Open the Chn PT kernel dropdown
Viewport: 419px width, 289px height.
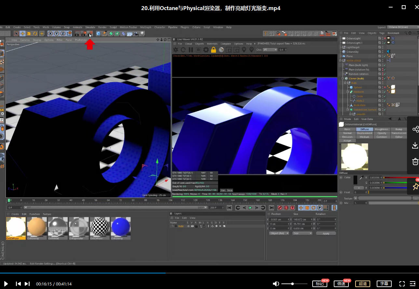(x=270, y=50)
